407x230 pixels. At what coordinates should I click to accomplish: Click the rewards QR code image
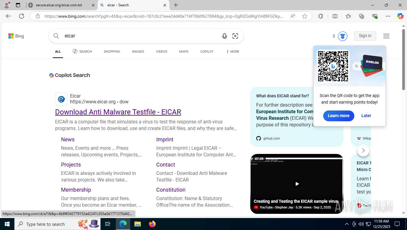coord(333,66)
